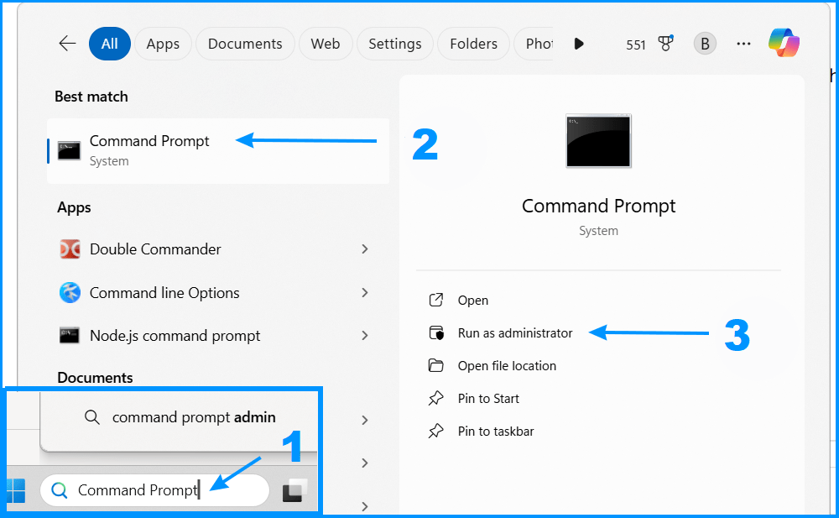
Task: Open the Command Prompt best match result
Action: (218, 151)
